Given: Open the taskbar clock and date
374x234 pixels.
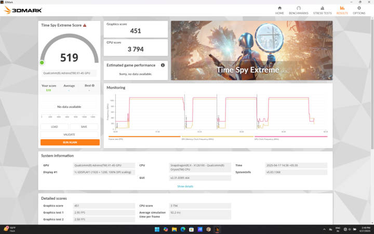Looking at the screenshot, I should pyautogui.click(x=366, y=229).
